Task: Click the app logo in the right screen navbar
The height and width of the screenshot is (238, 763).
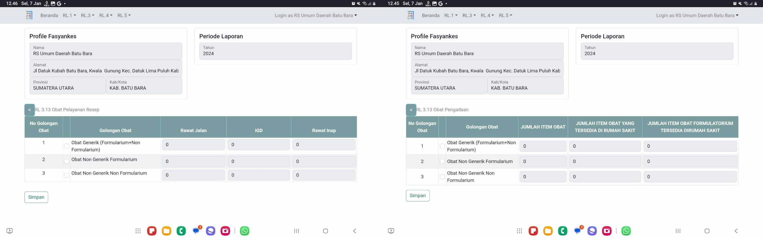Action: (410, 15)
